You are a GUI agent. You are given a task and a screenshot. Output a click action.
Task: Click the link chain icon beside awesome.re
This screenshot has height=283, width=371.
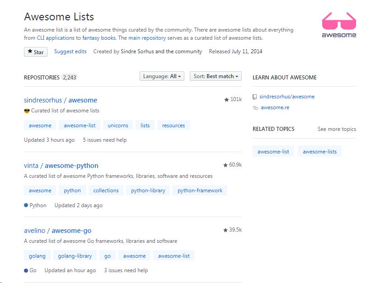click(x=255, y=108)
